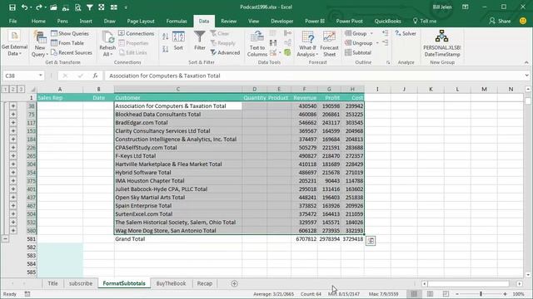This screenshot has height=299, width=533.
Task: Switch to the Formulas tab
Action: click(177, 21)
